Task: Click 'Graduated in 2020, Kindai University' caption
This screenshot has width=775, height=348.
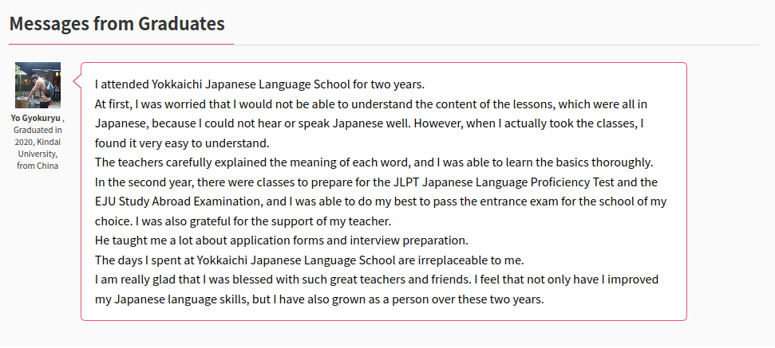Action: pos(38,142)
